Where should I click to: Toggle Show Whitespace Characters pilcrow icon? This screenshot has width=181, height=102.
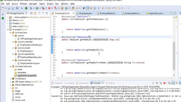98,8
